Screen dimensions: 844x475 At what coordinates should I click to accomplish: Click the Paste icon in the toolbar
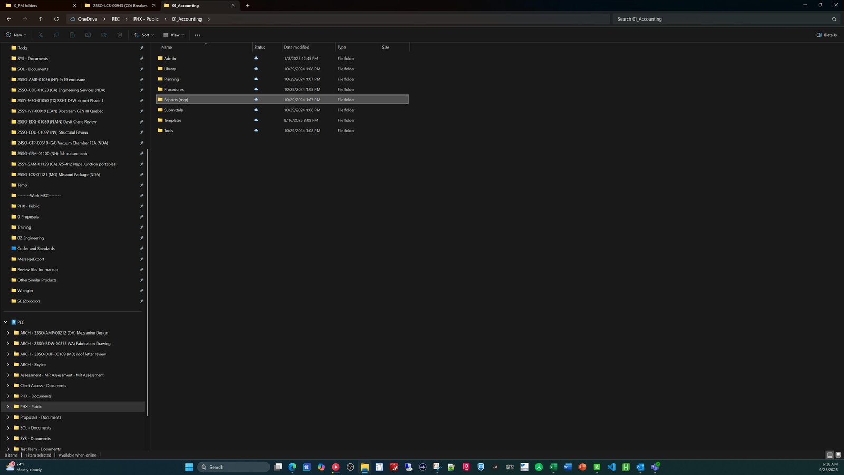pyautogui.click(x=72, y=35)
